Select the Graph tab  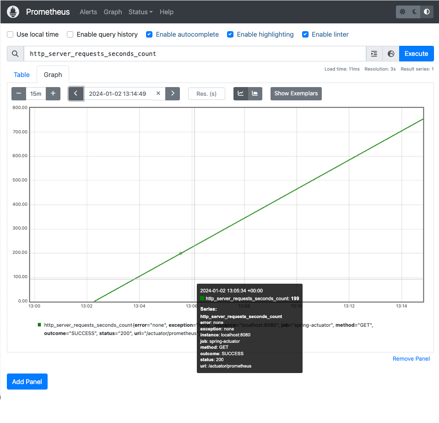click(53, 75)
